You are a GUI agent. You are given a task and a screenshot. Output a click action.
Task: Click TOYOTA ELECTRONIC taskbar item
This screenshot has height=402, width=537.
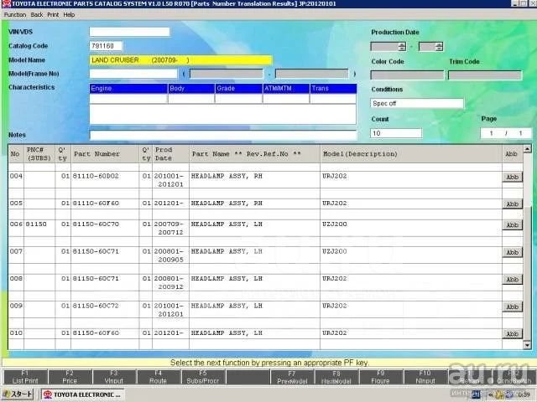(x=82, y=394)
